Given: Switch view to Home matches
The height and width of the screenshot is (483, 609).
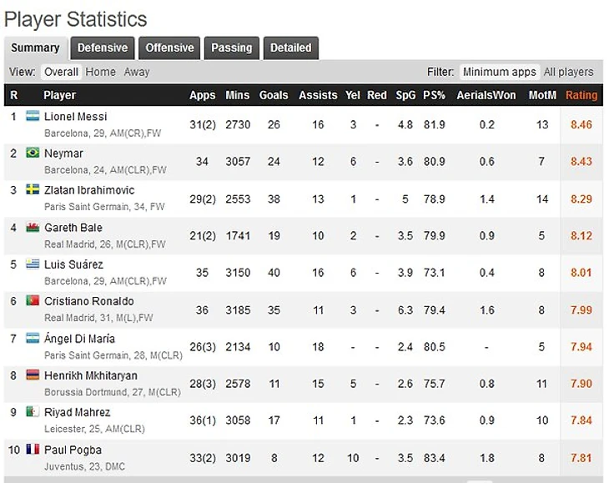Looking at the screenshot, I should click(101, 72).
